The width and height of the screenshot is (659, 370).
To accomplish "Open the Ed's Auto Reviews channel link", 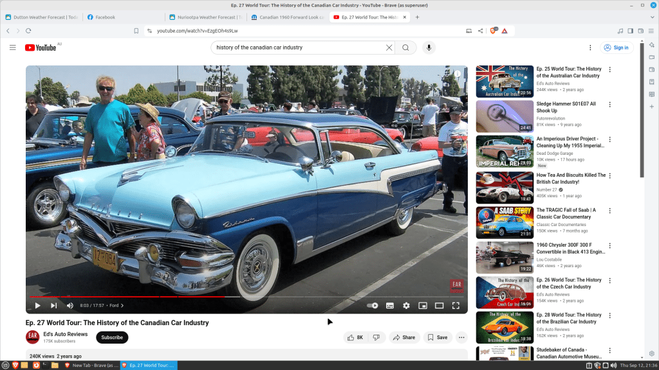I will click(x=66, y=333).
